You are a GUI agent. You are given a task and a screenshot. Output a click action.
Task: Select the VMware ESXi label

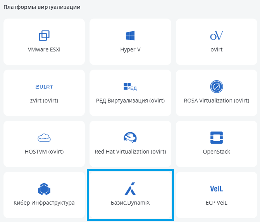44,50
